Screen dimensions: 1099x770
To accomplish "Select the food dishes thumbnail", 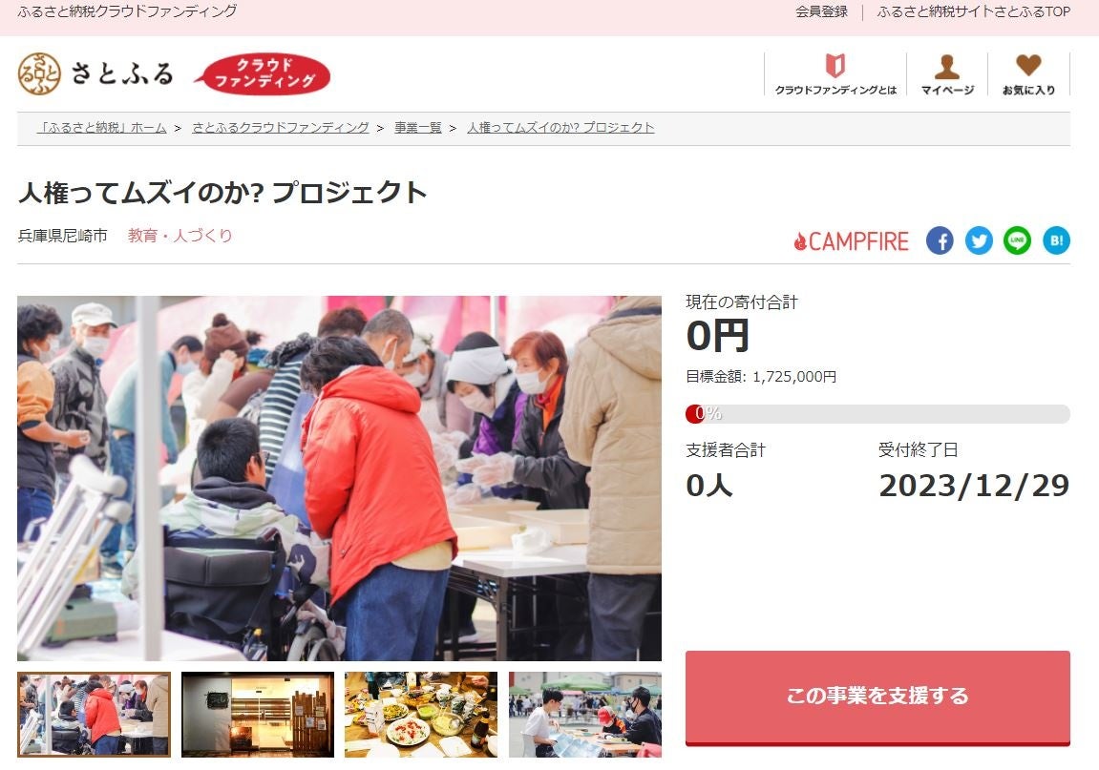I will click(x=421, y=715).
